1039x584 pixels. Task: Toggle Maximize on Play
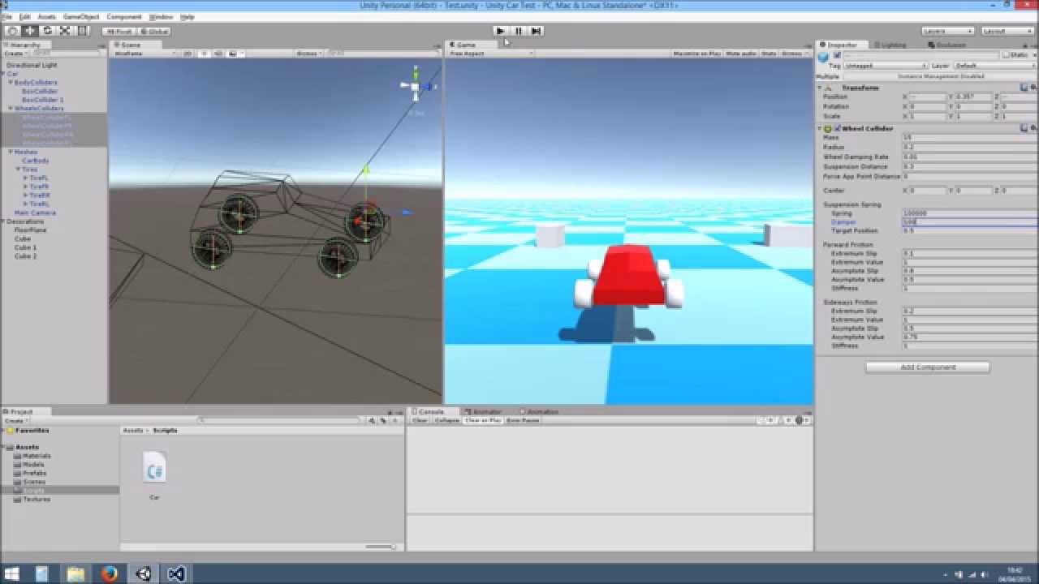tap(697, 54)
